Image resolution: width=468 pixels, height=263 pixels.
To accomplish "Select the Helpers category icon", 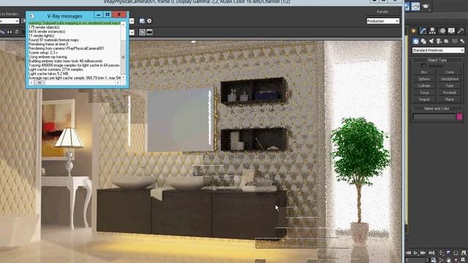I will coord(447,41).
